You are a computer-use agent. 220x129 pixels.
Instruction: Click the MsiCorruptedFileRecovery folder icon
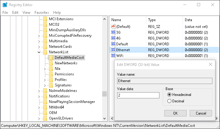click(x=45, y=36)
